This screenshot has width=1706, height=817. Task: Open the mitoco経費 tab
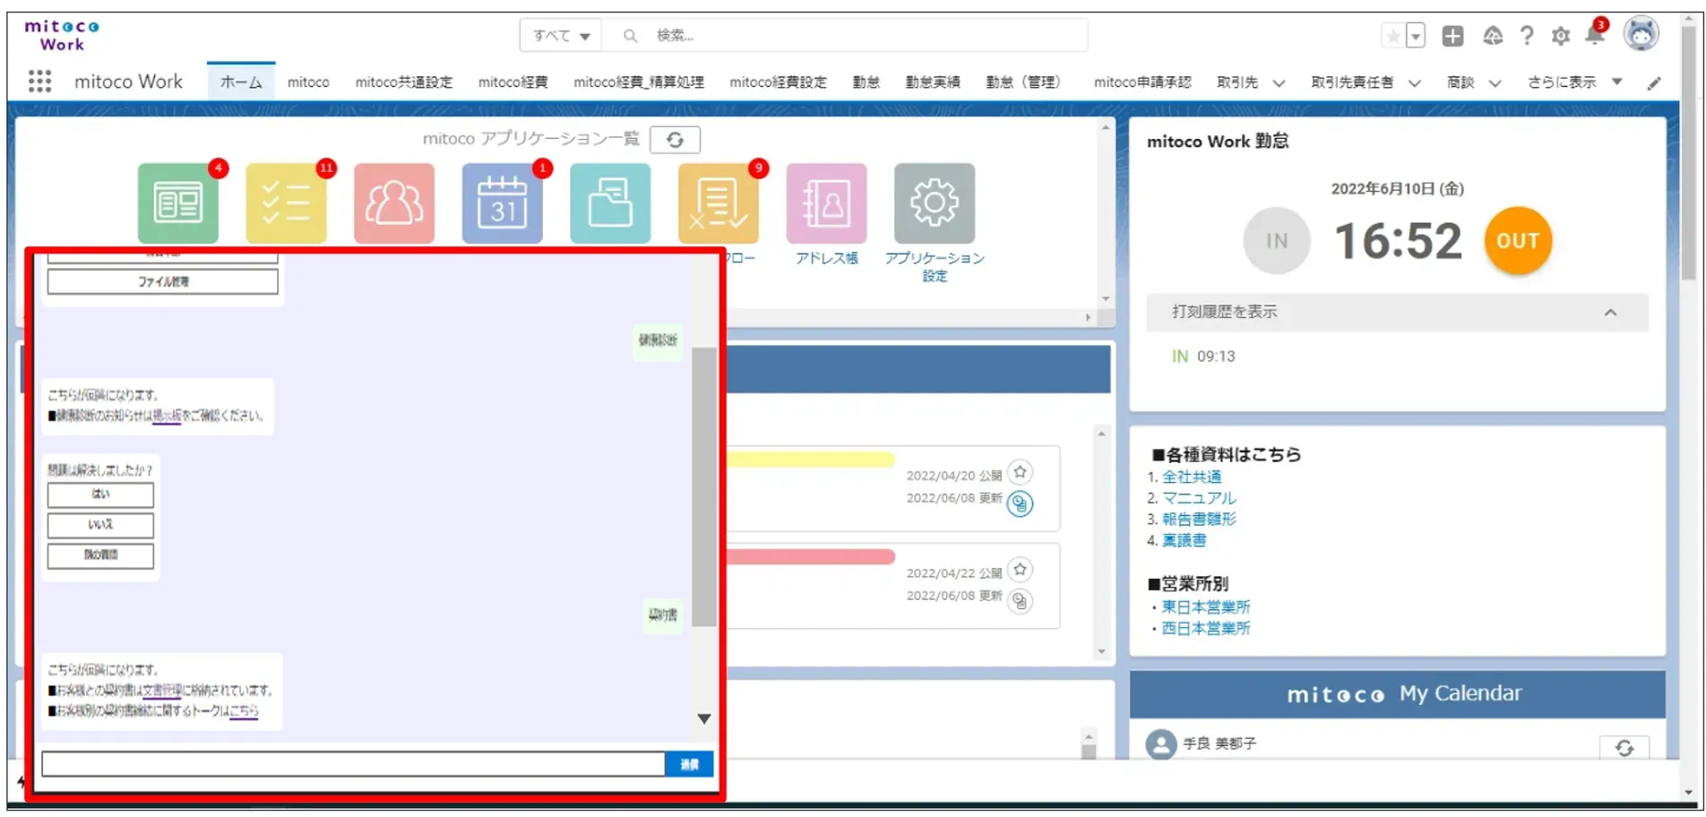coord(513,82)
